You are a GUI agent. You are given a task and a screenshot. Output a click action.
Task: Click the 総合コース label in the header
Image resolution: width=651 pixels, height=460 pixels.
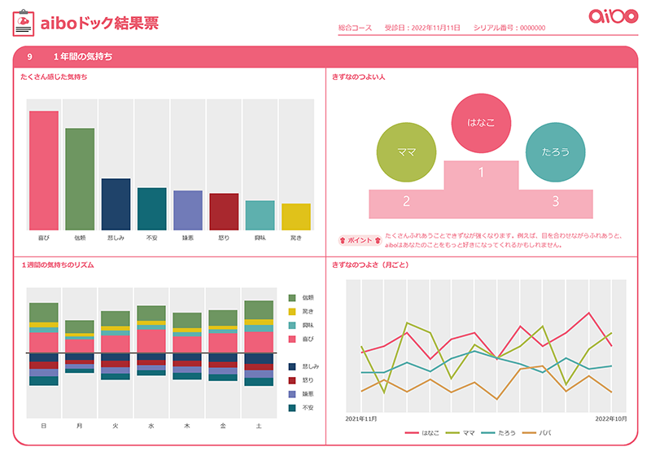(355, 28)
